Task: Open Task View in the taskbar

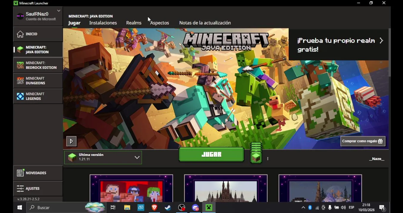Action: coord(113,208)
